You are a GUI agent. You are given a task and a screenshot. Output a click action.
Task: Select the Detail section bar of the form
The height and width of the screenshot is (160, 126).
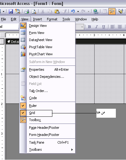coord(101,42)
